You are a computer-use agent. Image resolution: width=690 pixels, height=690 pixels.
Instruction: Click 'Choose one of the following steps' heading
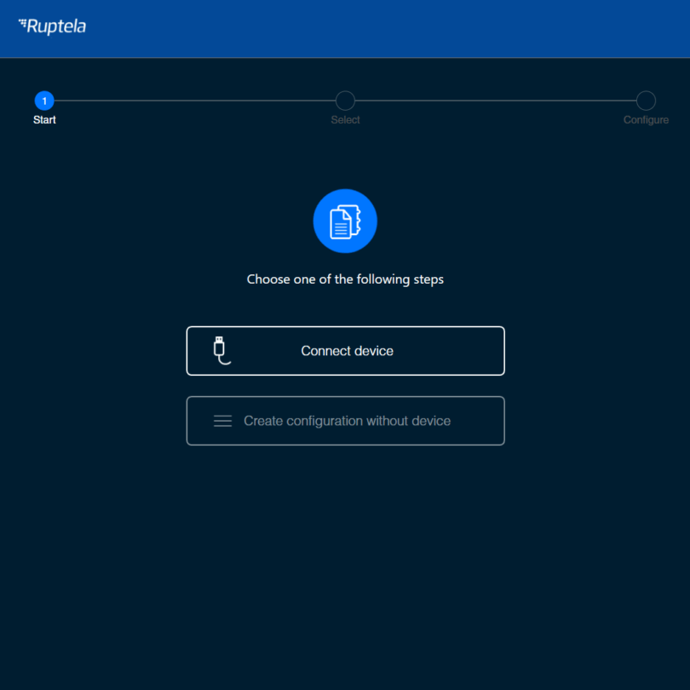click(345, 279)
